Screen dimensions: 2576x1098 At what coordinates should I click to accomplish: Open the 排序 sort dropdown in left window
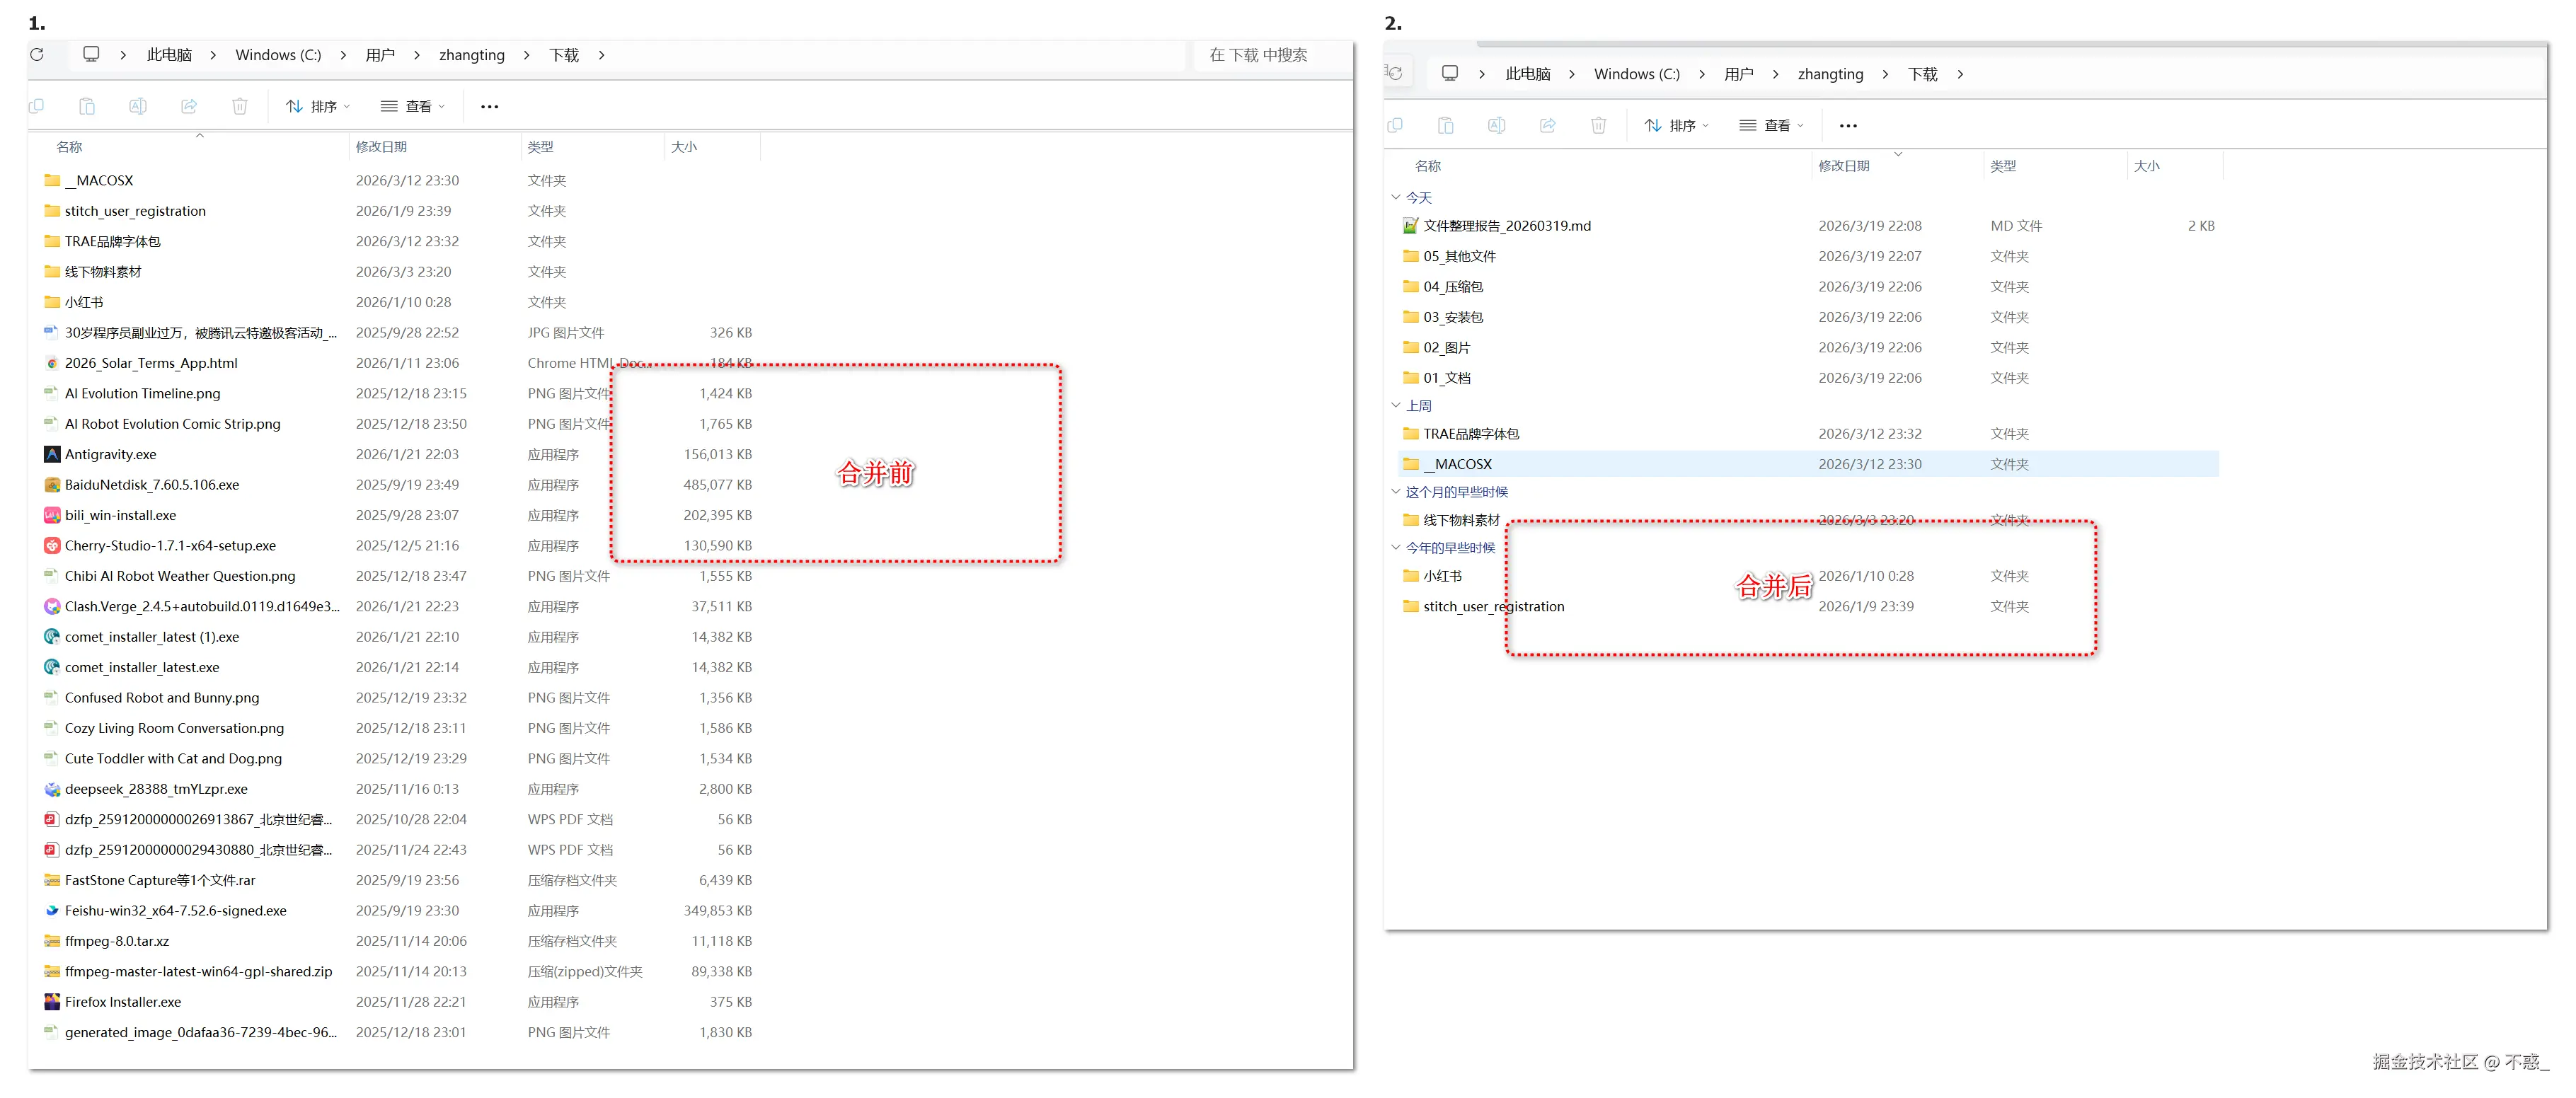[318, 106]
